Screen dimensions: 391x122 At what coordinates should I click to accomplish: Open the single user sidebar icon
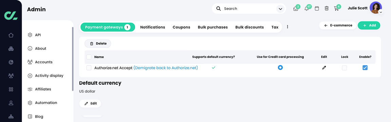(x=11, y=103)
